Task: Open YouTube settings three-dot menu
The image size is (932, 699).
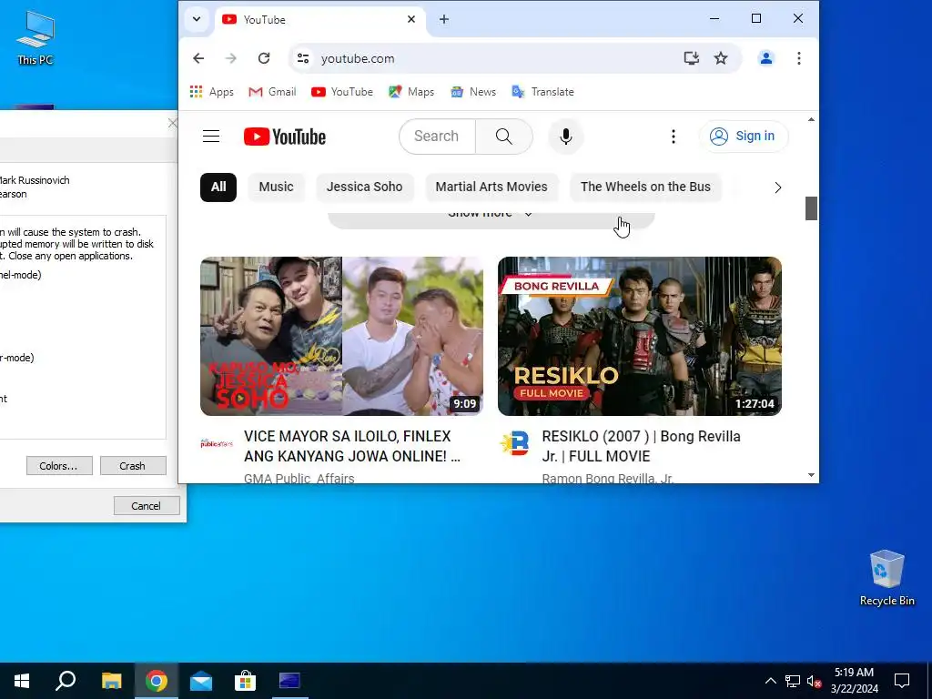Action: tap(673, 137)
